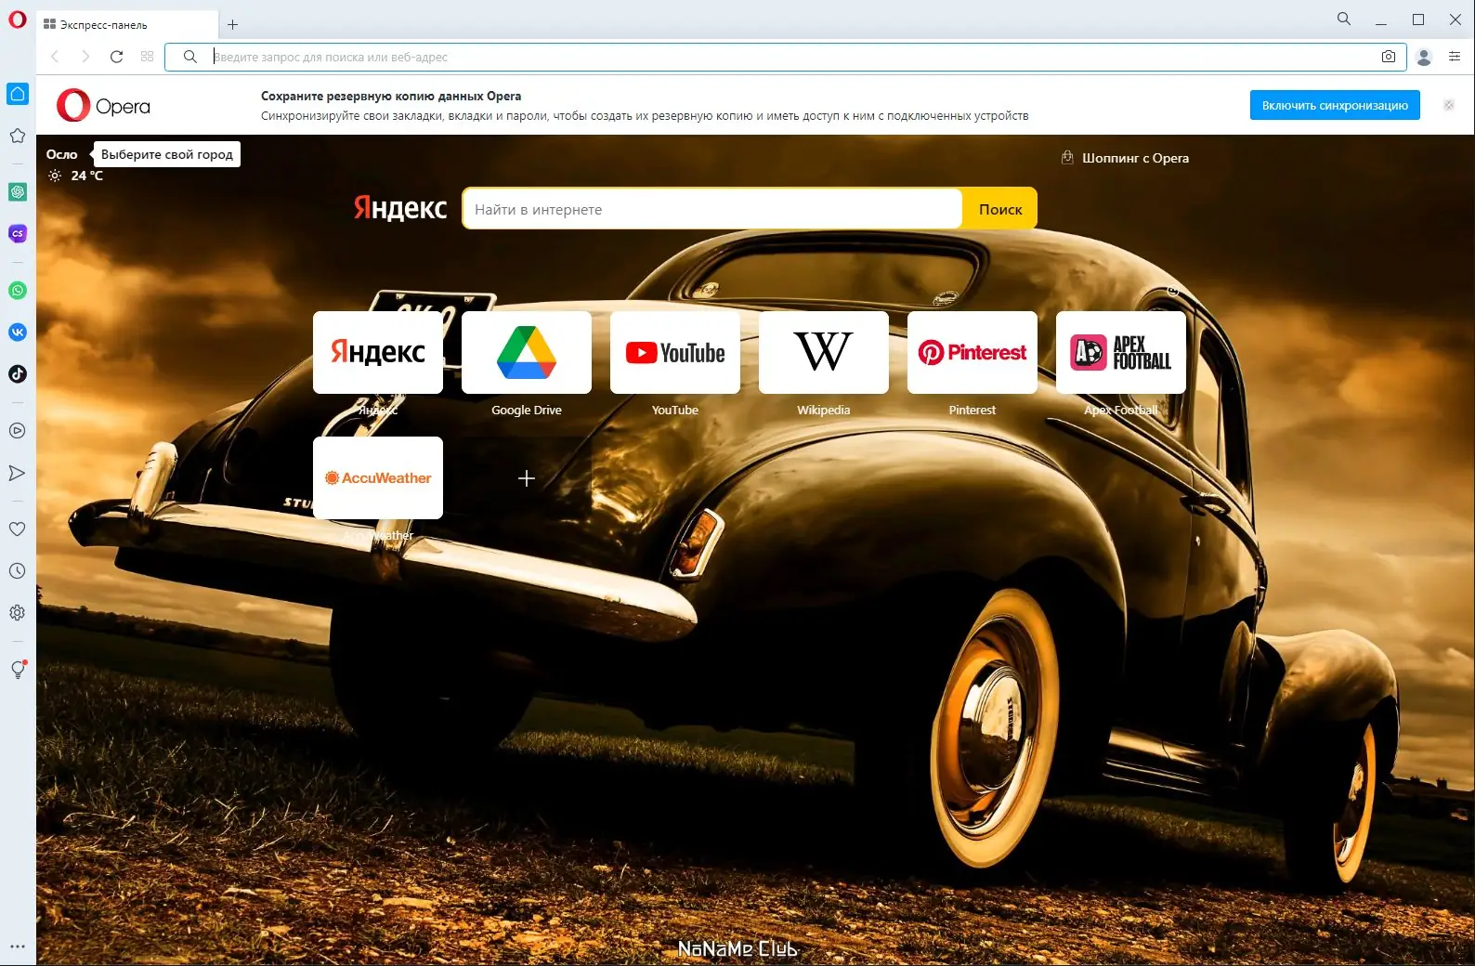This screenshot has height=966, width=1475.
Task: Open the Wikipedia speed dial tile
Action: pyautogui.click(x=824, y=353)
